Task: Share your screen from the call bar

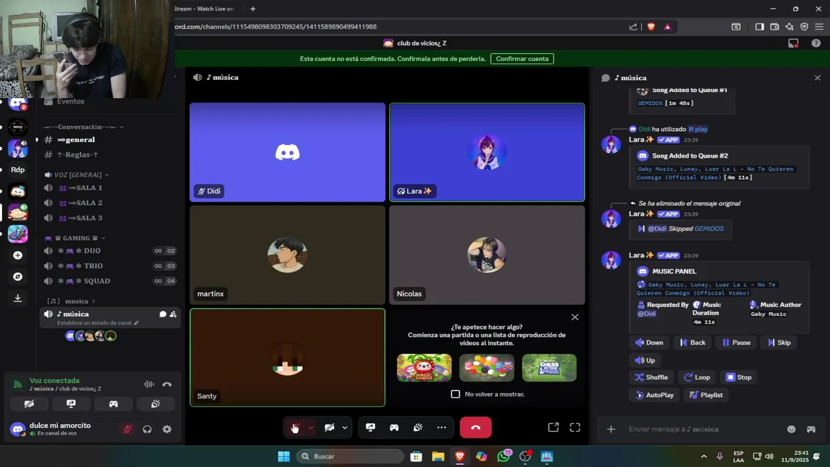Action: click(x=370, y=427)
